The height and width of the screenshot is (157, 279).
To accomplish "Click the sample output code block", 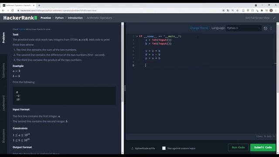I will coord(64,96).
